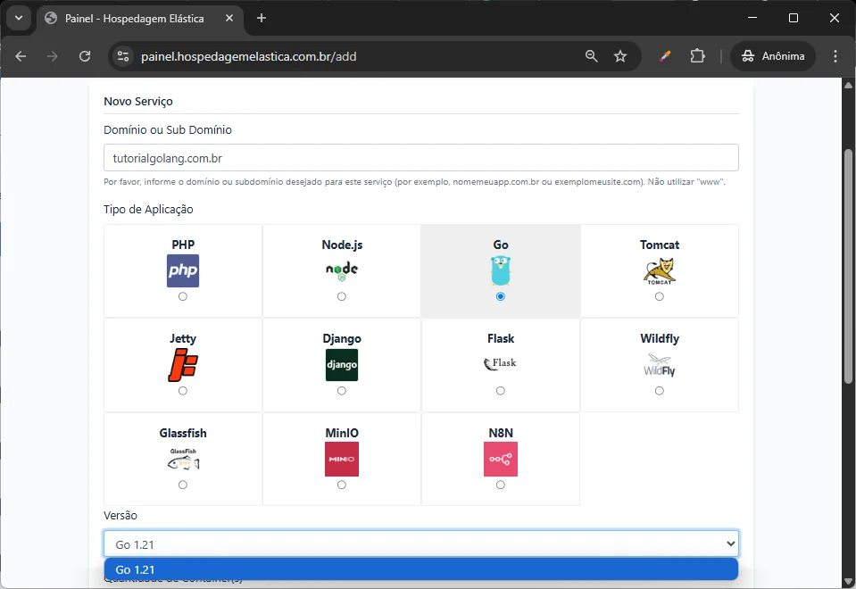856x589 pixels.
Task: Select the Node.js radio button
Action: pyautogui.click(x=342, y=296)
